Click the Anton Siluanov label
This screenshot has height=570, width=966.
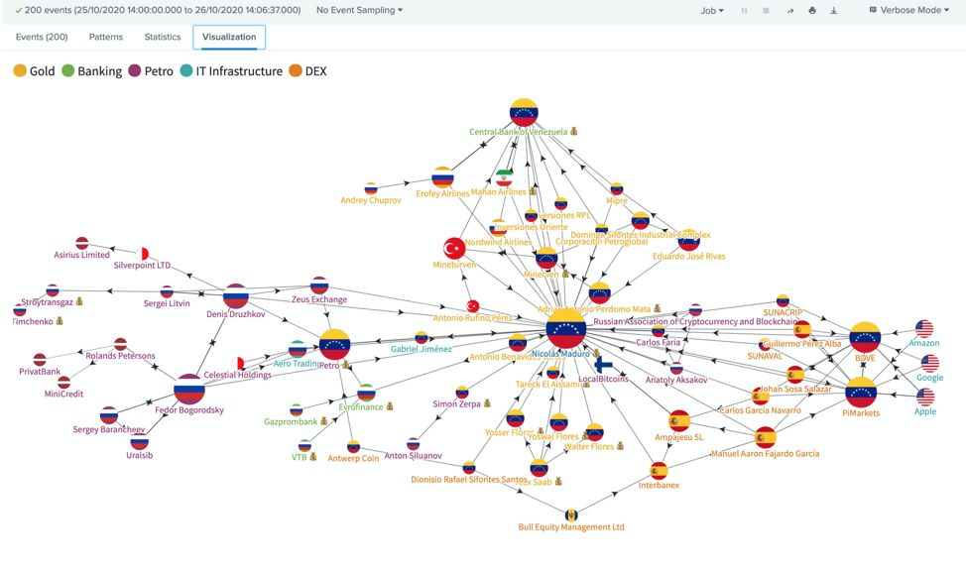pyautogui.click(x=413, y=456)
